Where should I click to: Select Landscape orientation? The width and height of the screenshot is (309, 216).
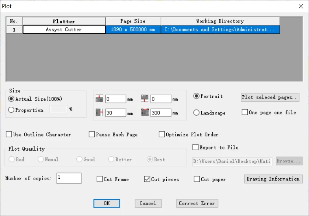196,113
